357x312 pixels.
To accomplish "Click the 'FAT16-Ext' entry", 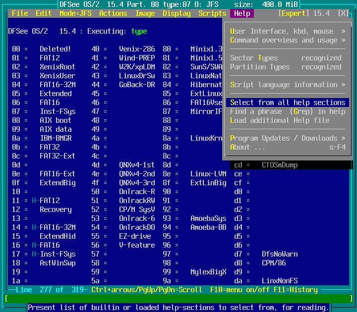I will [x=58, y=174].
